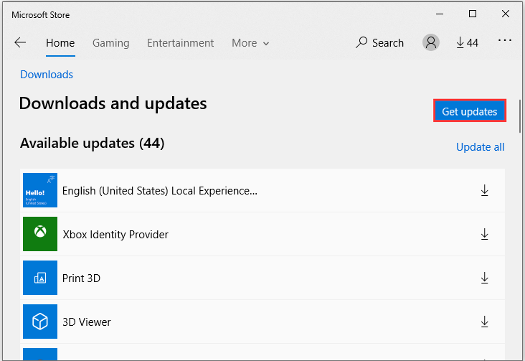Viewport: 525px width, 361px height.
Task: Download the Xbox Identity Provider update
Action: click(x=485, y=234)
